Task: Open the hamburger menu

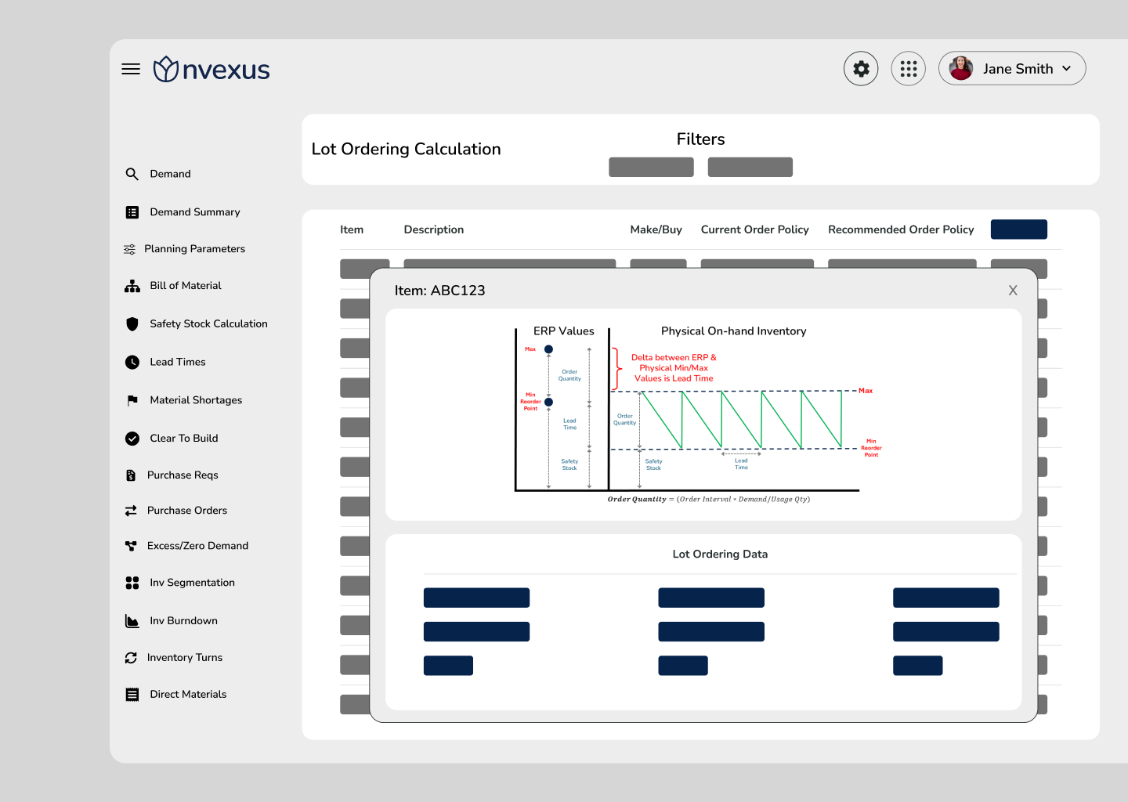Action: coord(131,69)
